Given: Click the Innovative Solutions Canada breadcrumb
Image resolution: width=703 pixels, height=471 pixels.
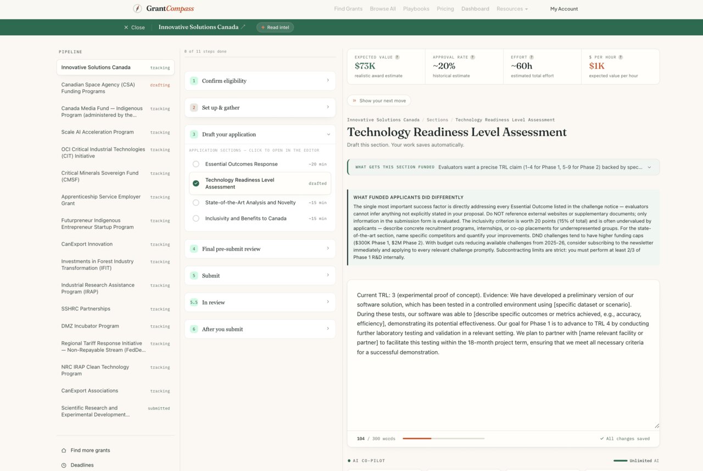Looking at the screenshot, I should pos(383,120).
